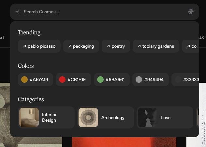Open the color palette search icon
Viewport: 206px width, 147px height.
(191, 12)
